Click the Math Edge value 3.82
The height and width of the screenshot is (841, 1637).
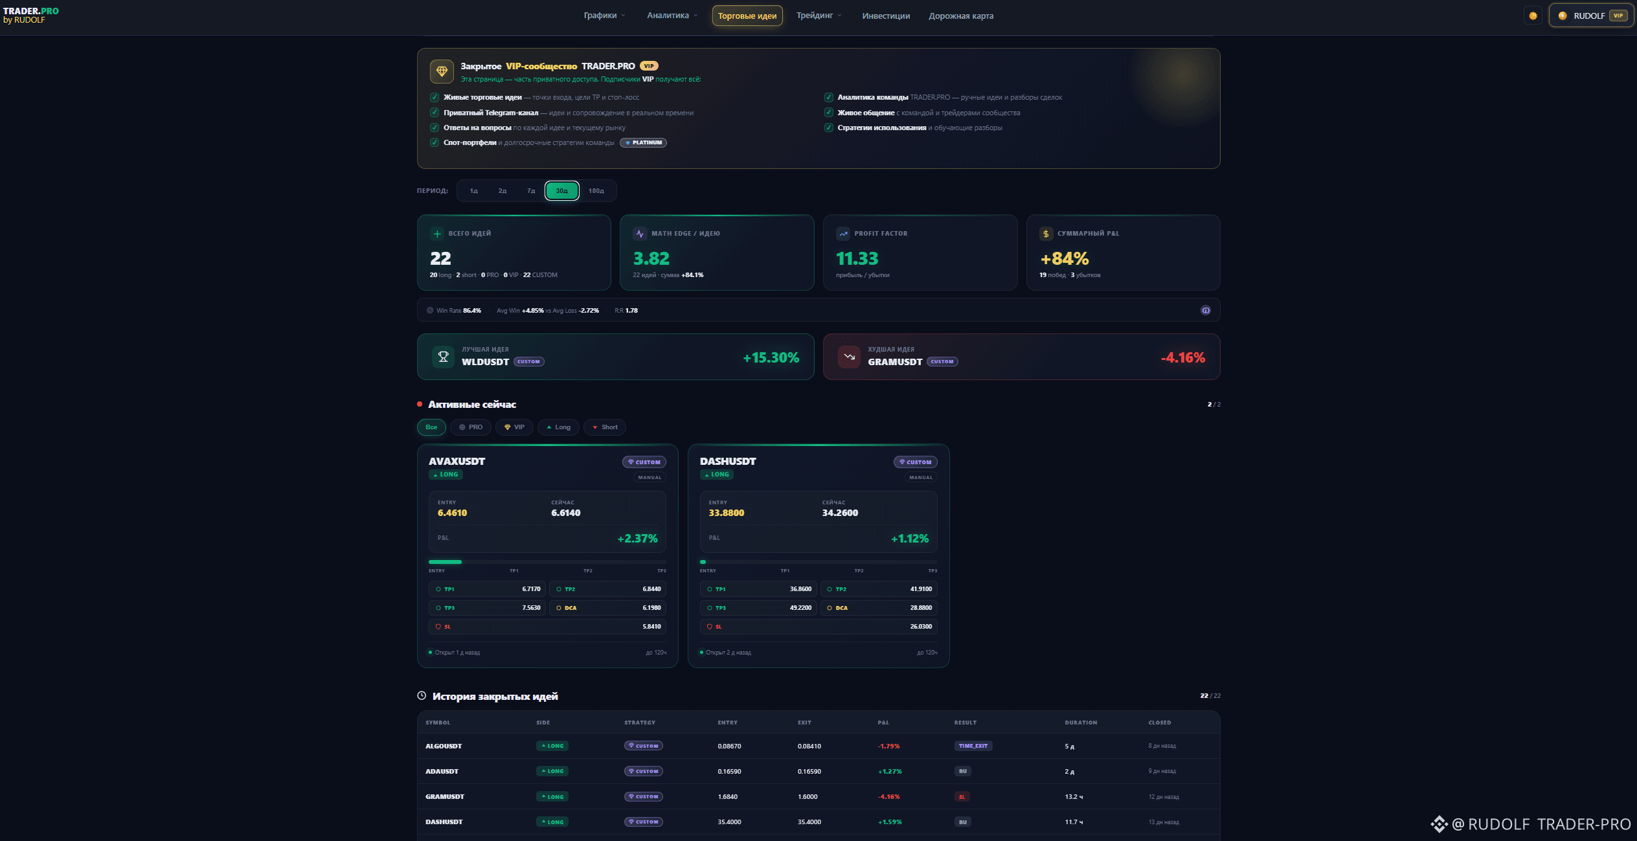tap(651, 259)
